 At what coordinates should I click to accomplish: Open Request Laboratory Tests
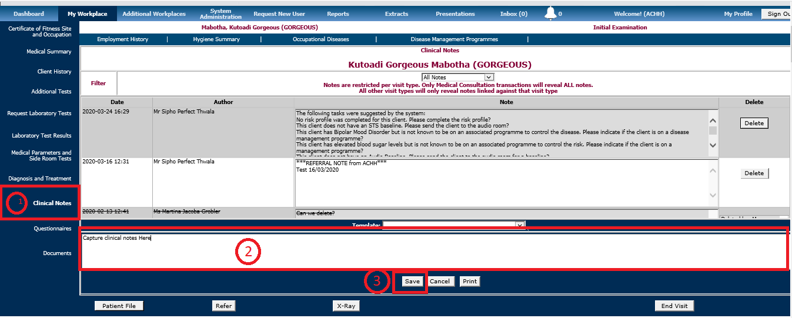[x=39, y=113]
